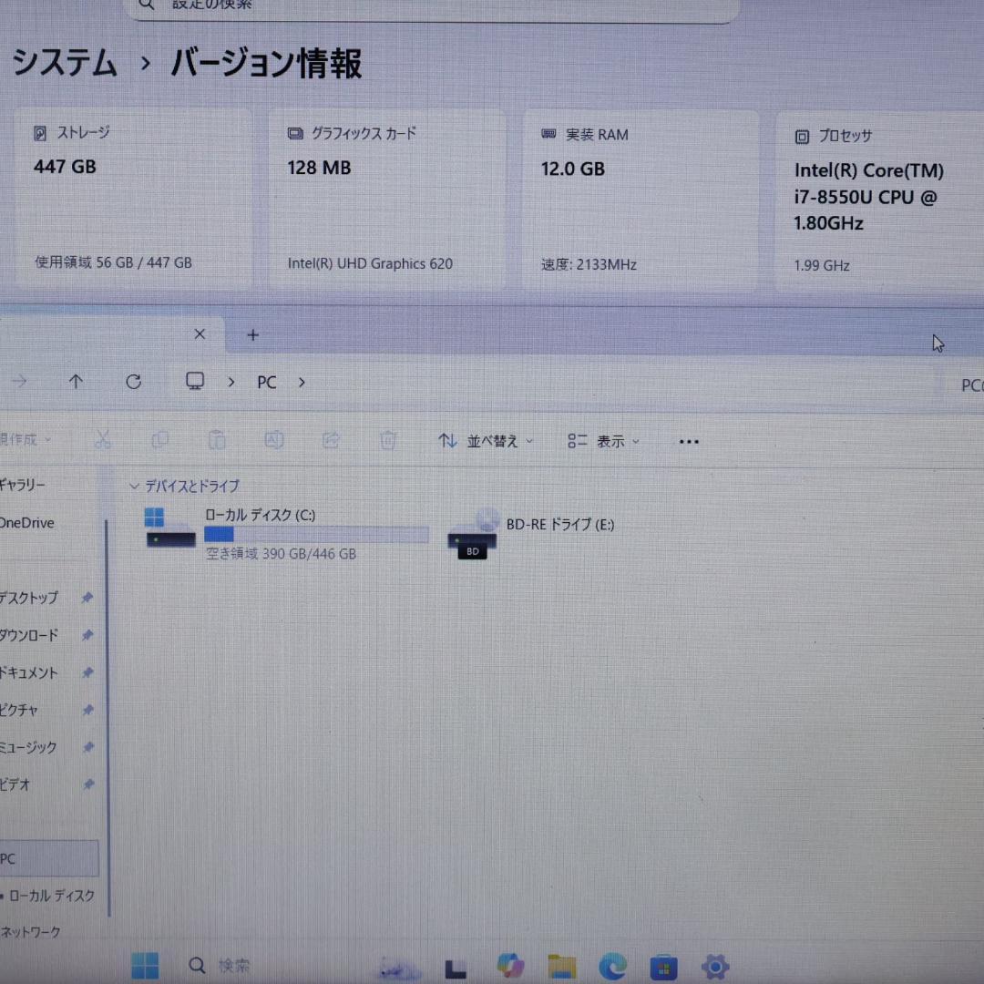984x984 pixels.
Task: Open the 表示 view options dropdown
Action: (x=601, y=441)
